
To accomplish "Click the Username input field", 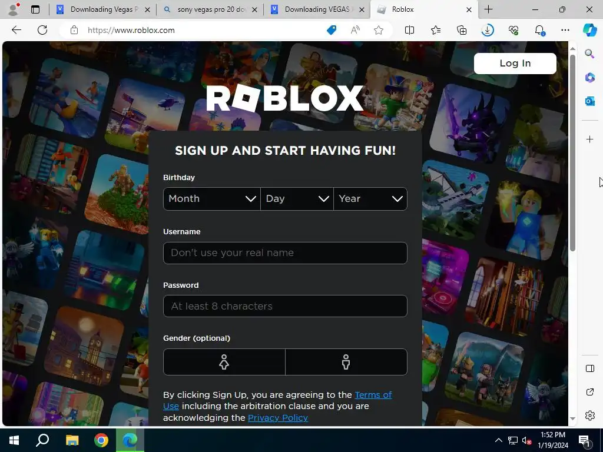I will point(285,253).
